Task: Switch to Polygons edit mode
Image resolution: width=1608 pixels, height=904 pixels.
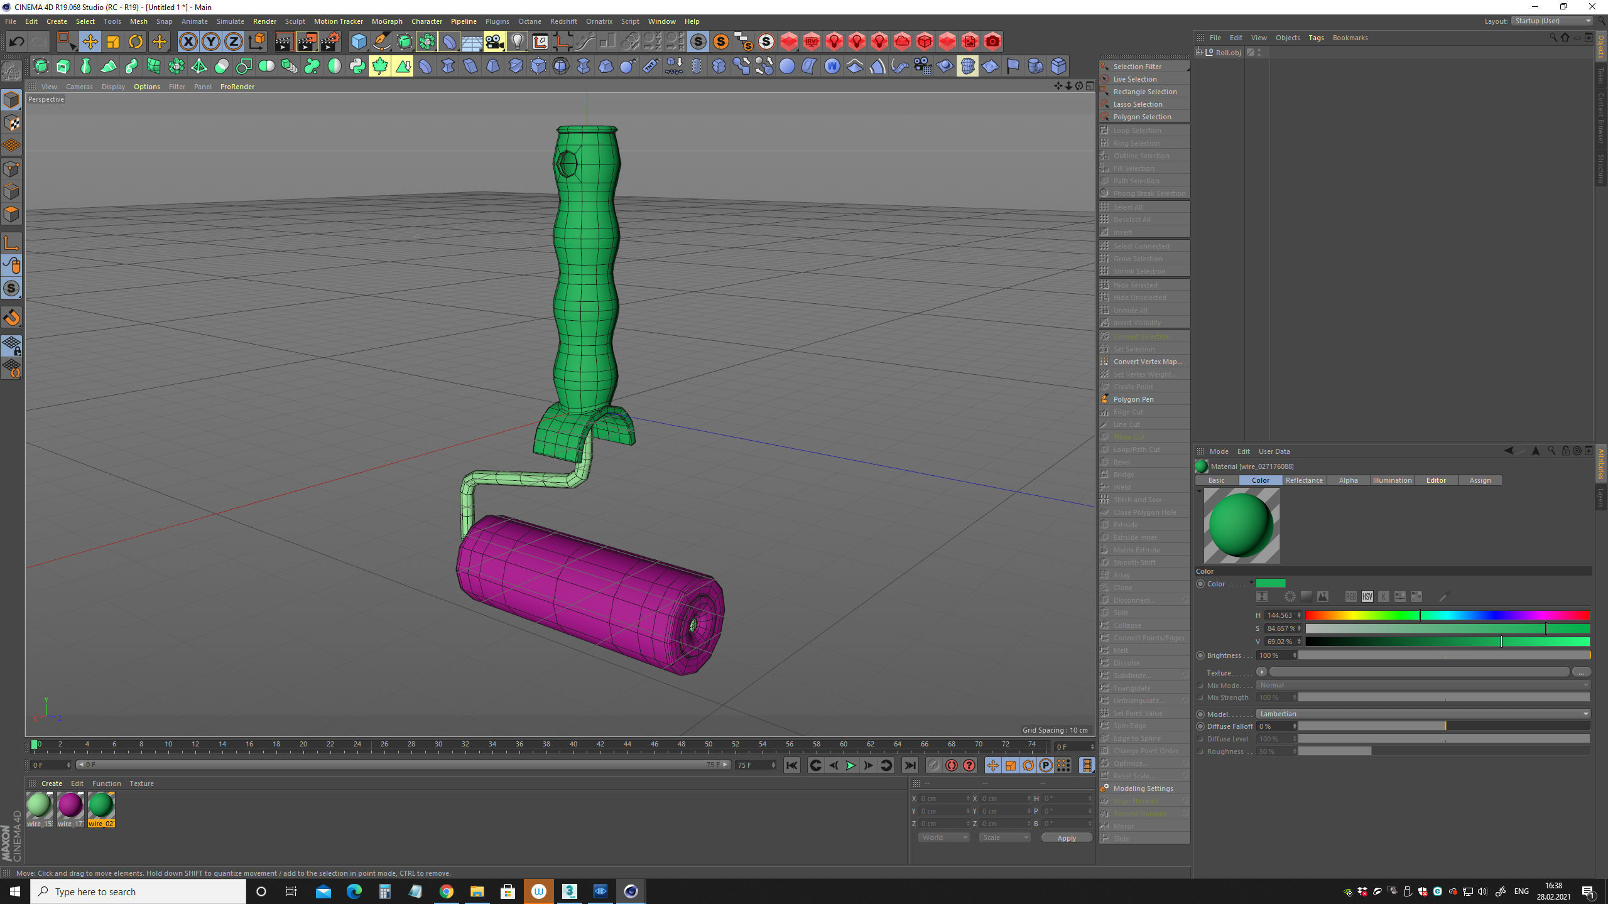Action: click(11, 214)
